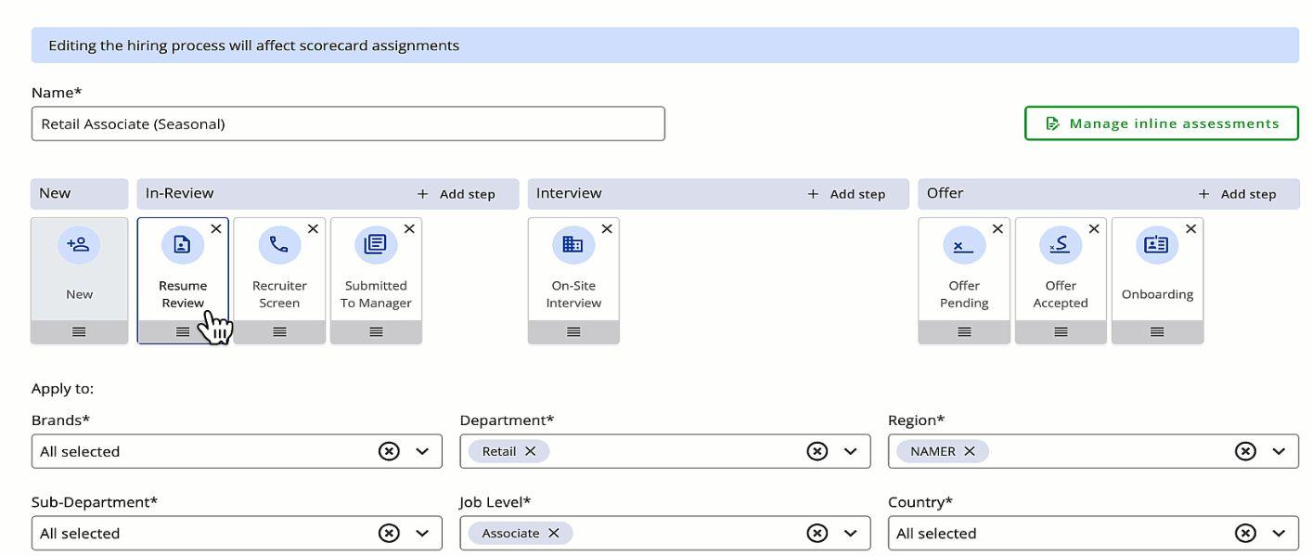Expand the Country dropdown
The width and height of the screenshot is (1312, 556).
point(1279,534)
